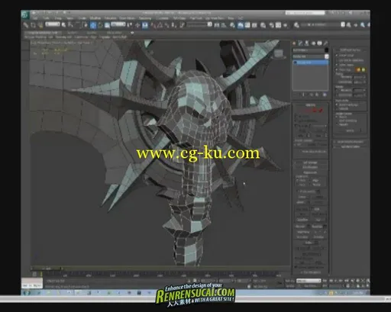Click the Grow selection button
This screenshot has height=312, width=391.
(x=319, y=130)
